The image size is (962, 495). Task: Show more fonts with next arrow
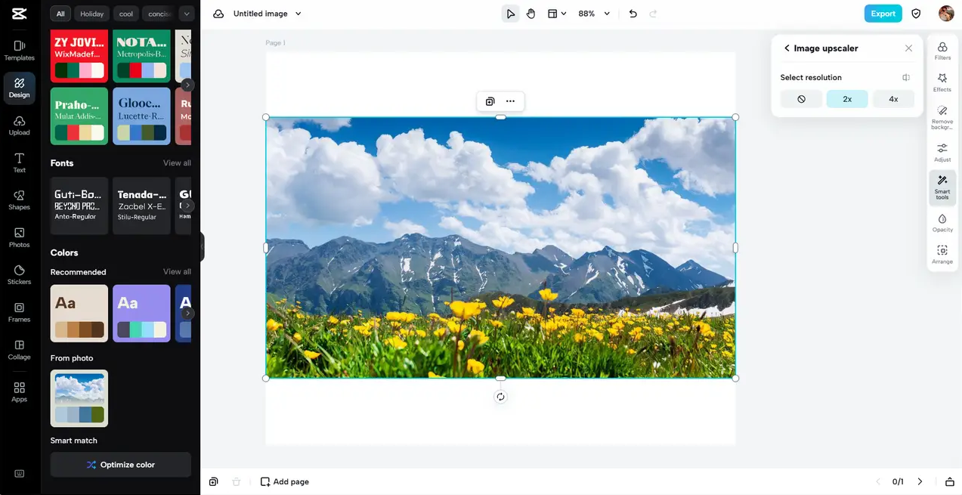(187, 206)
